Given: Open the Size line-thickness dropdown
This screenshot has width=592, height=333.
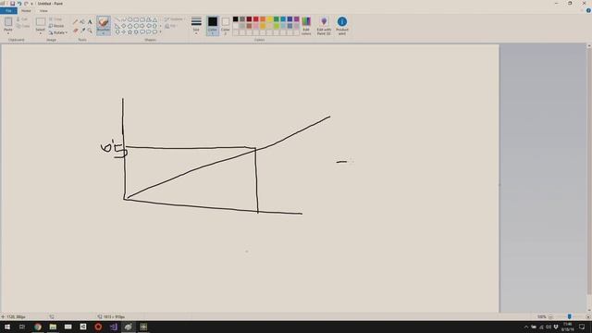Looking at the screenshot, I should click(196, 26).
